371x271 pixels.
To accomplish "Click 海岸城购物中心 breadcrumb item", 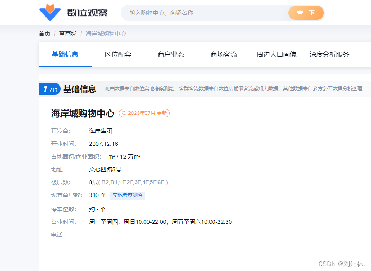I will (106, 33).
